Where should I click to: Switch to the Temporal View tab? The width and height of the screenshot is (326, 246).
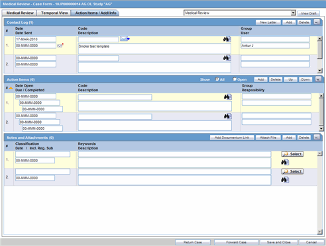(54, 13)
